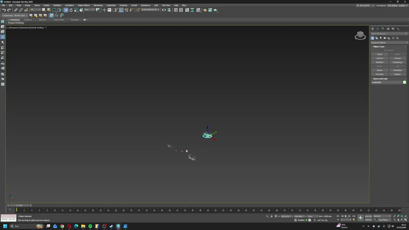Open the Hierarchy panel tab icon
Viewport: 409px width, 230px height.
(382, 29)
